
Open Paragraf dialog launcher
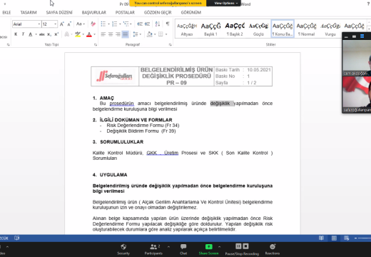pyautogui.click(x=171, y=44)
